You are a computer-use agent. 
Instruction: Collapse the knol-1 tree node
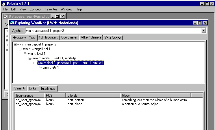pos(25,54)
